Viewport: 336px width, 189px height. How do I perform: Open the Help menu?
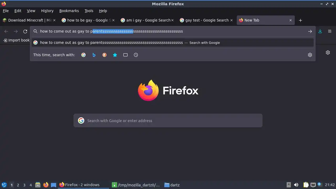103,11
